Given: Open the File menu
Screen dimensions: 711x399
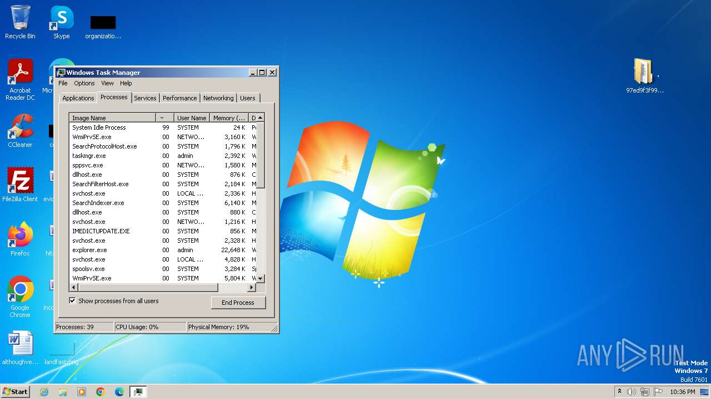Looking at the screenshot, I should click(63, 83).
